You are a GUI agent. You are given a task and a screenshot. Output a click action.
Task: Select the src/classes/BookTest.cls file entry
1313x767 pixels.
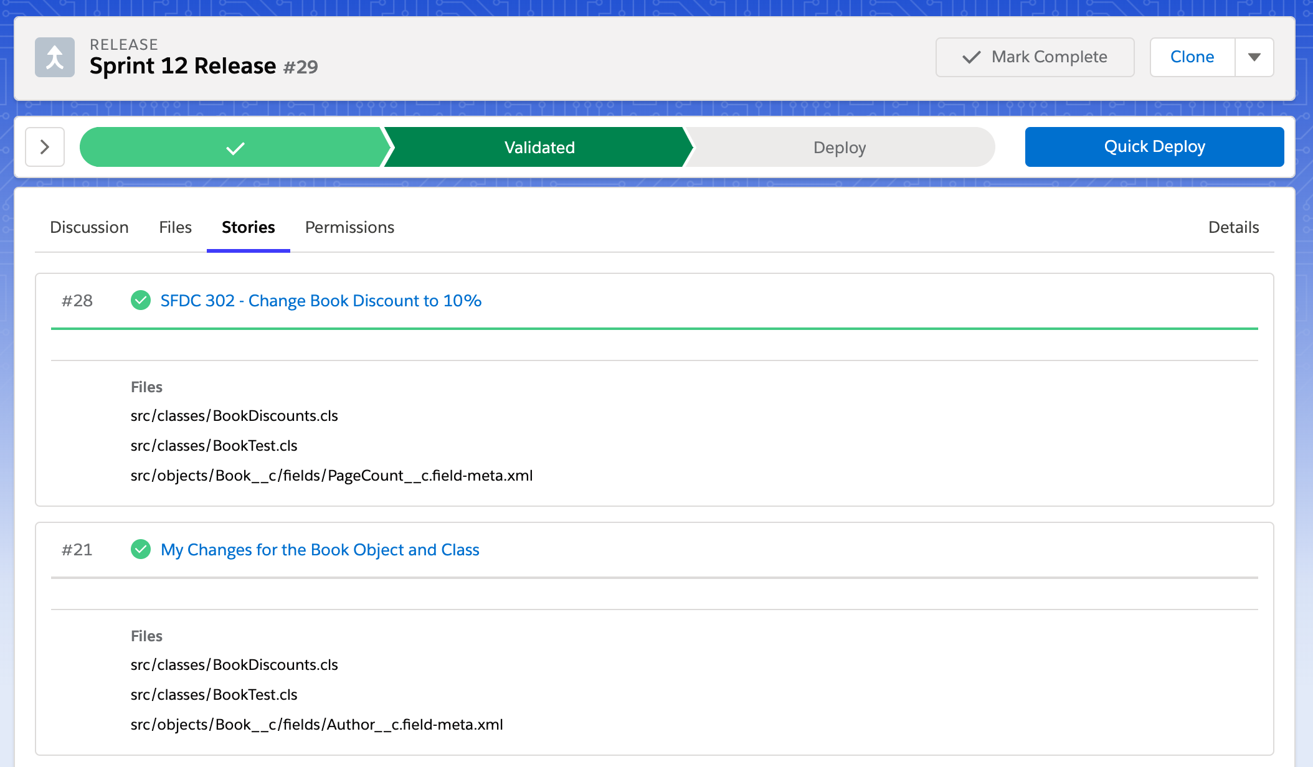[214, 445]
